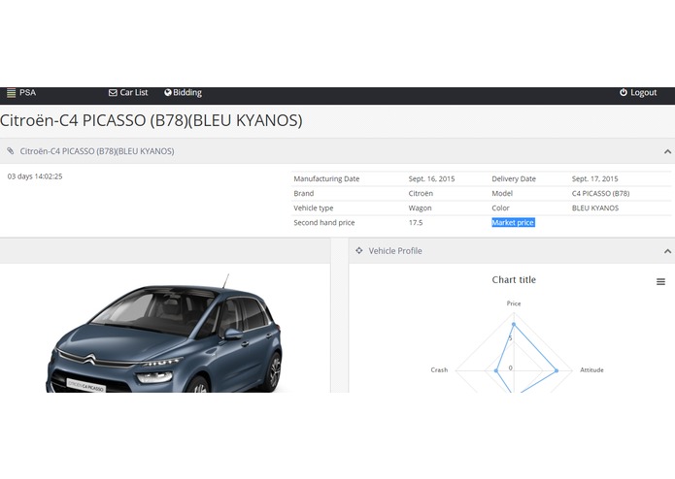Click the Manufacturing Date label
This screenshot has height=479, width=675.
click(326, 178)
